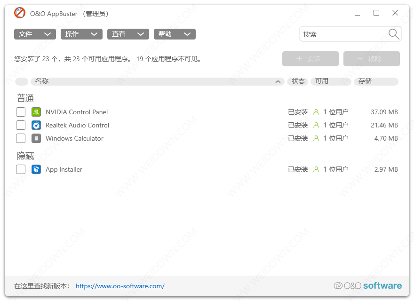Click the user icon in NVIDIA row

(316, 112)
